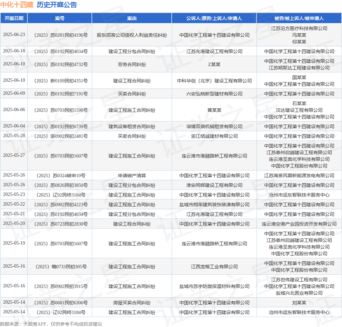Select plaintiff 淄博双鼎机械租赁有限公司

[214, 126]
